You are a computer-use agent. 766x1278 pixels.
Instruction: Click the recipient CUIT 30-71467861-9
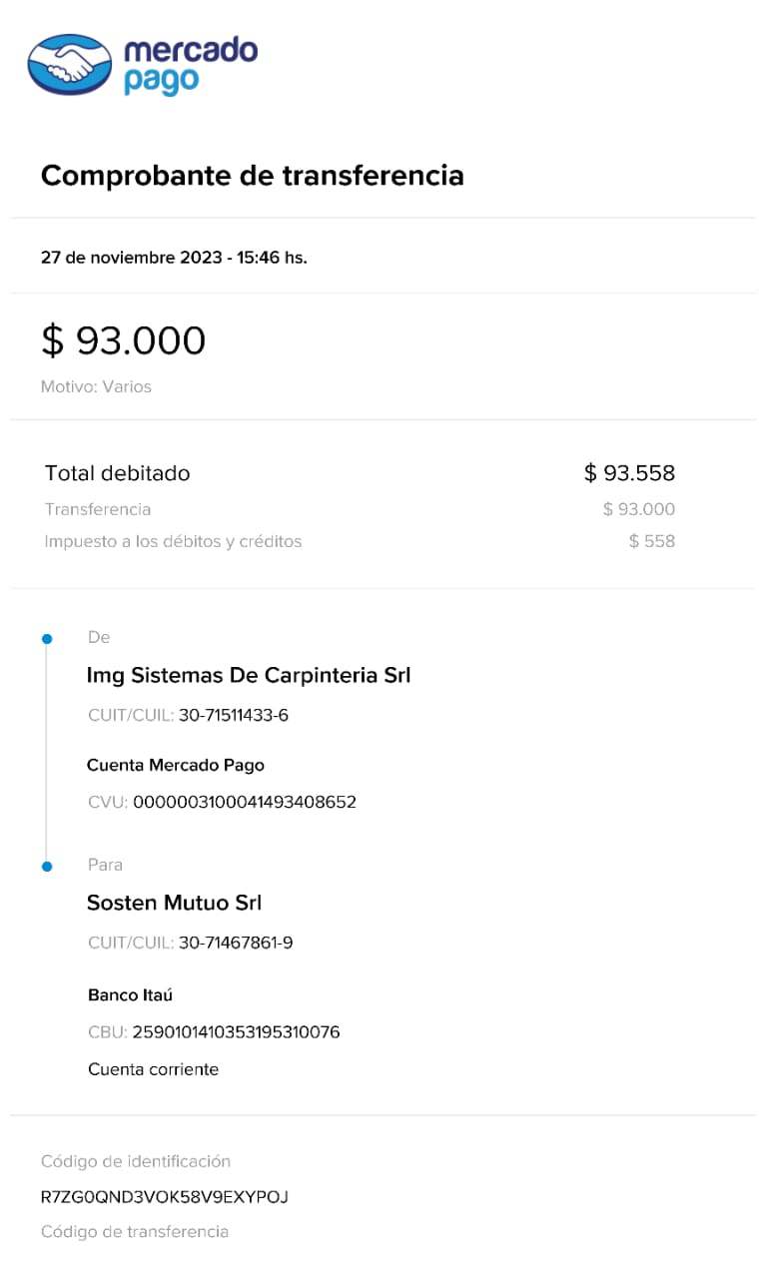pos(236,943)
